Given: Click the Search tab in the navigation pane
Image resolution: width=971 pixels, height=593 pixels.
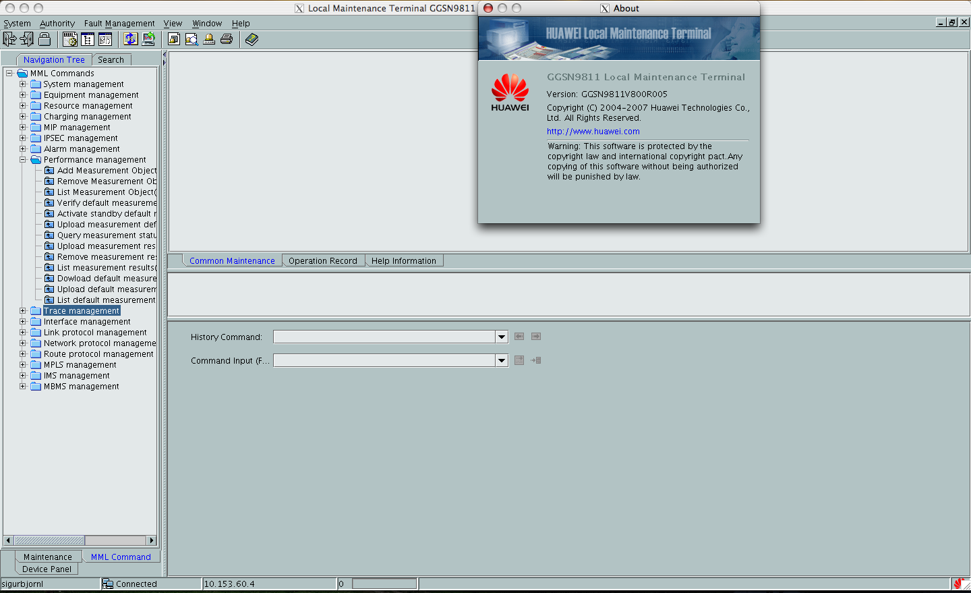Looking at the screenshot, I should pos(111,59).
